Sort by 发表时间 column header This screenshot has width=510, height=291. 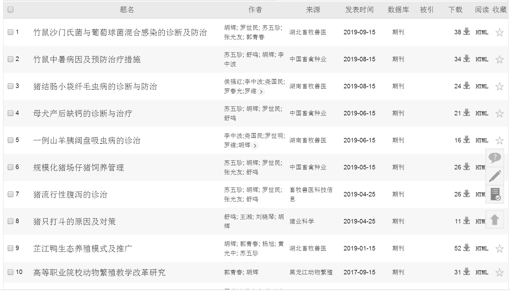359,10
